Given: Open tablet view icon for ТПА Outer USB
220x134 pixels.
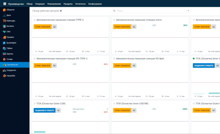Looking at the screenshot, I should (x=58, y=110).
